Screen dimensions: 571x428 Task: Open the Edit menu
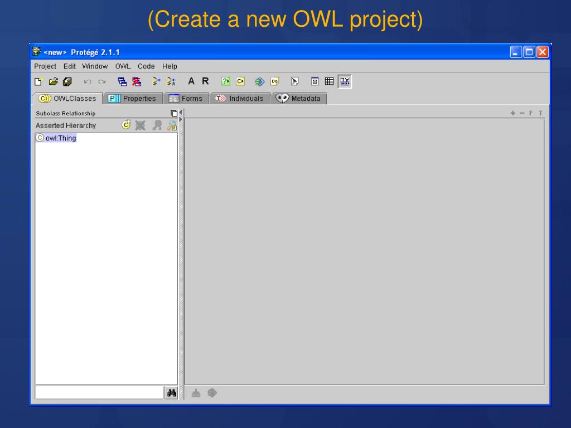click(x=70, y=66)
